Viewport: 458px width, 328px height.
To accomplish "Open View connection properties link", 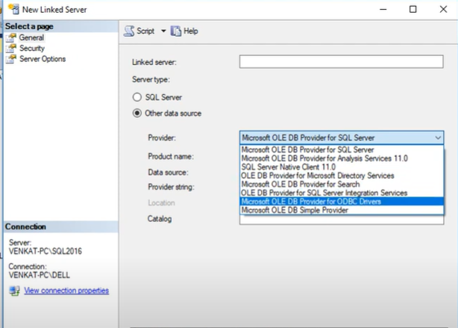I will point(66,291).
